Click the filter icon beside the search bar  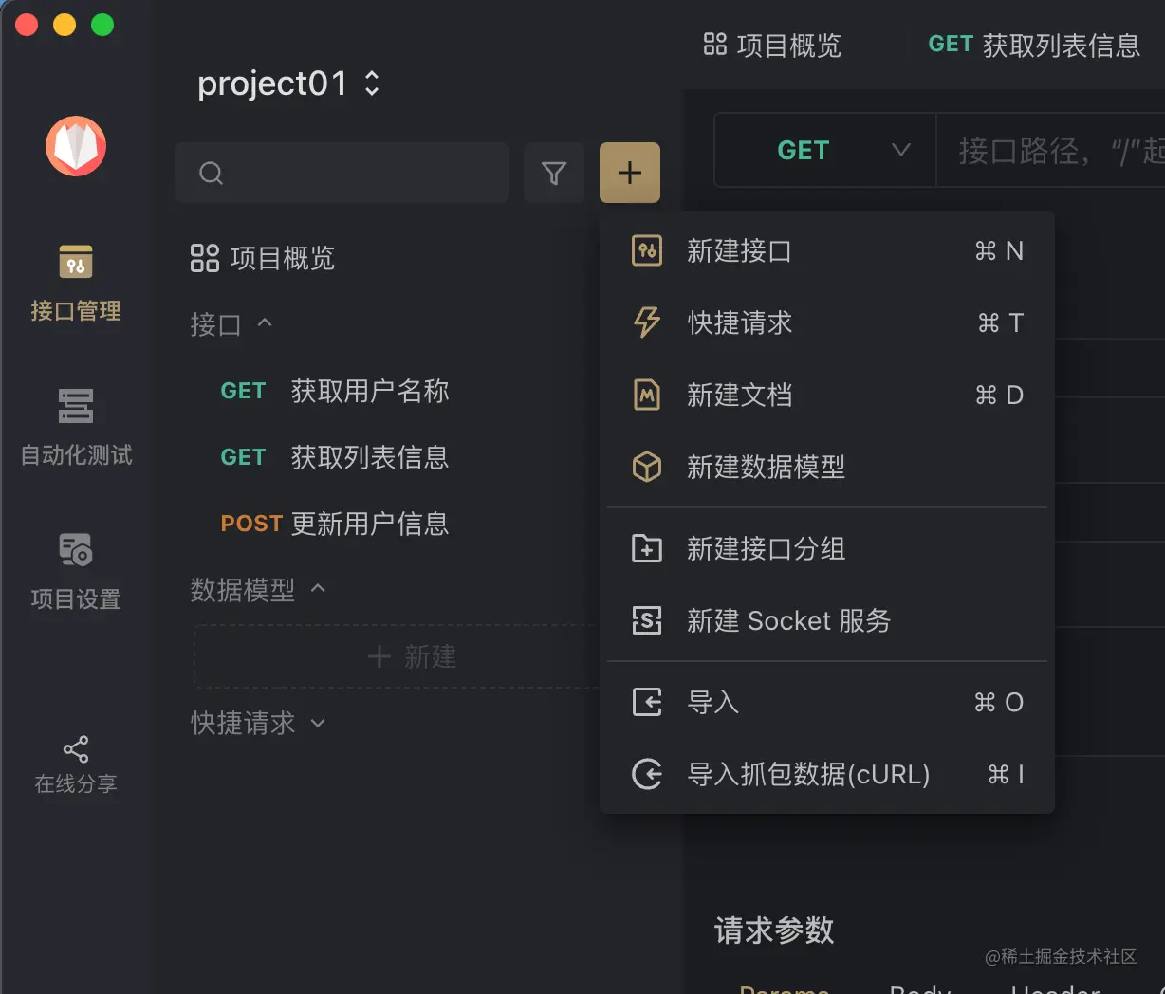point(554,173)
